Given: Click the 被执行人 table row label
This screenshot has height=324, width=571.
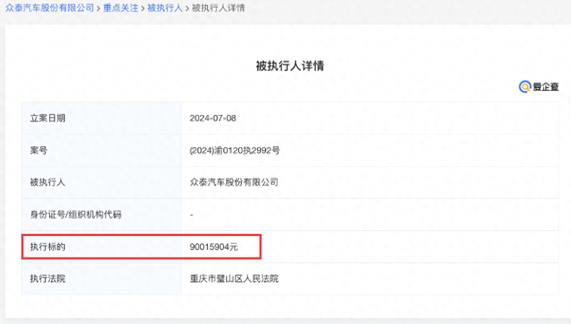Looking at the screenshot, I should point(48,182).
